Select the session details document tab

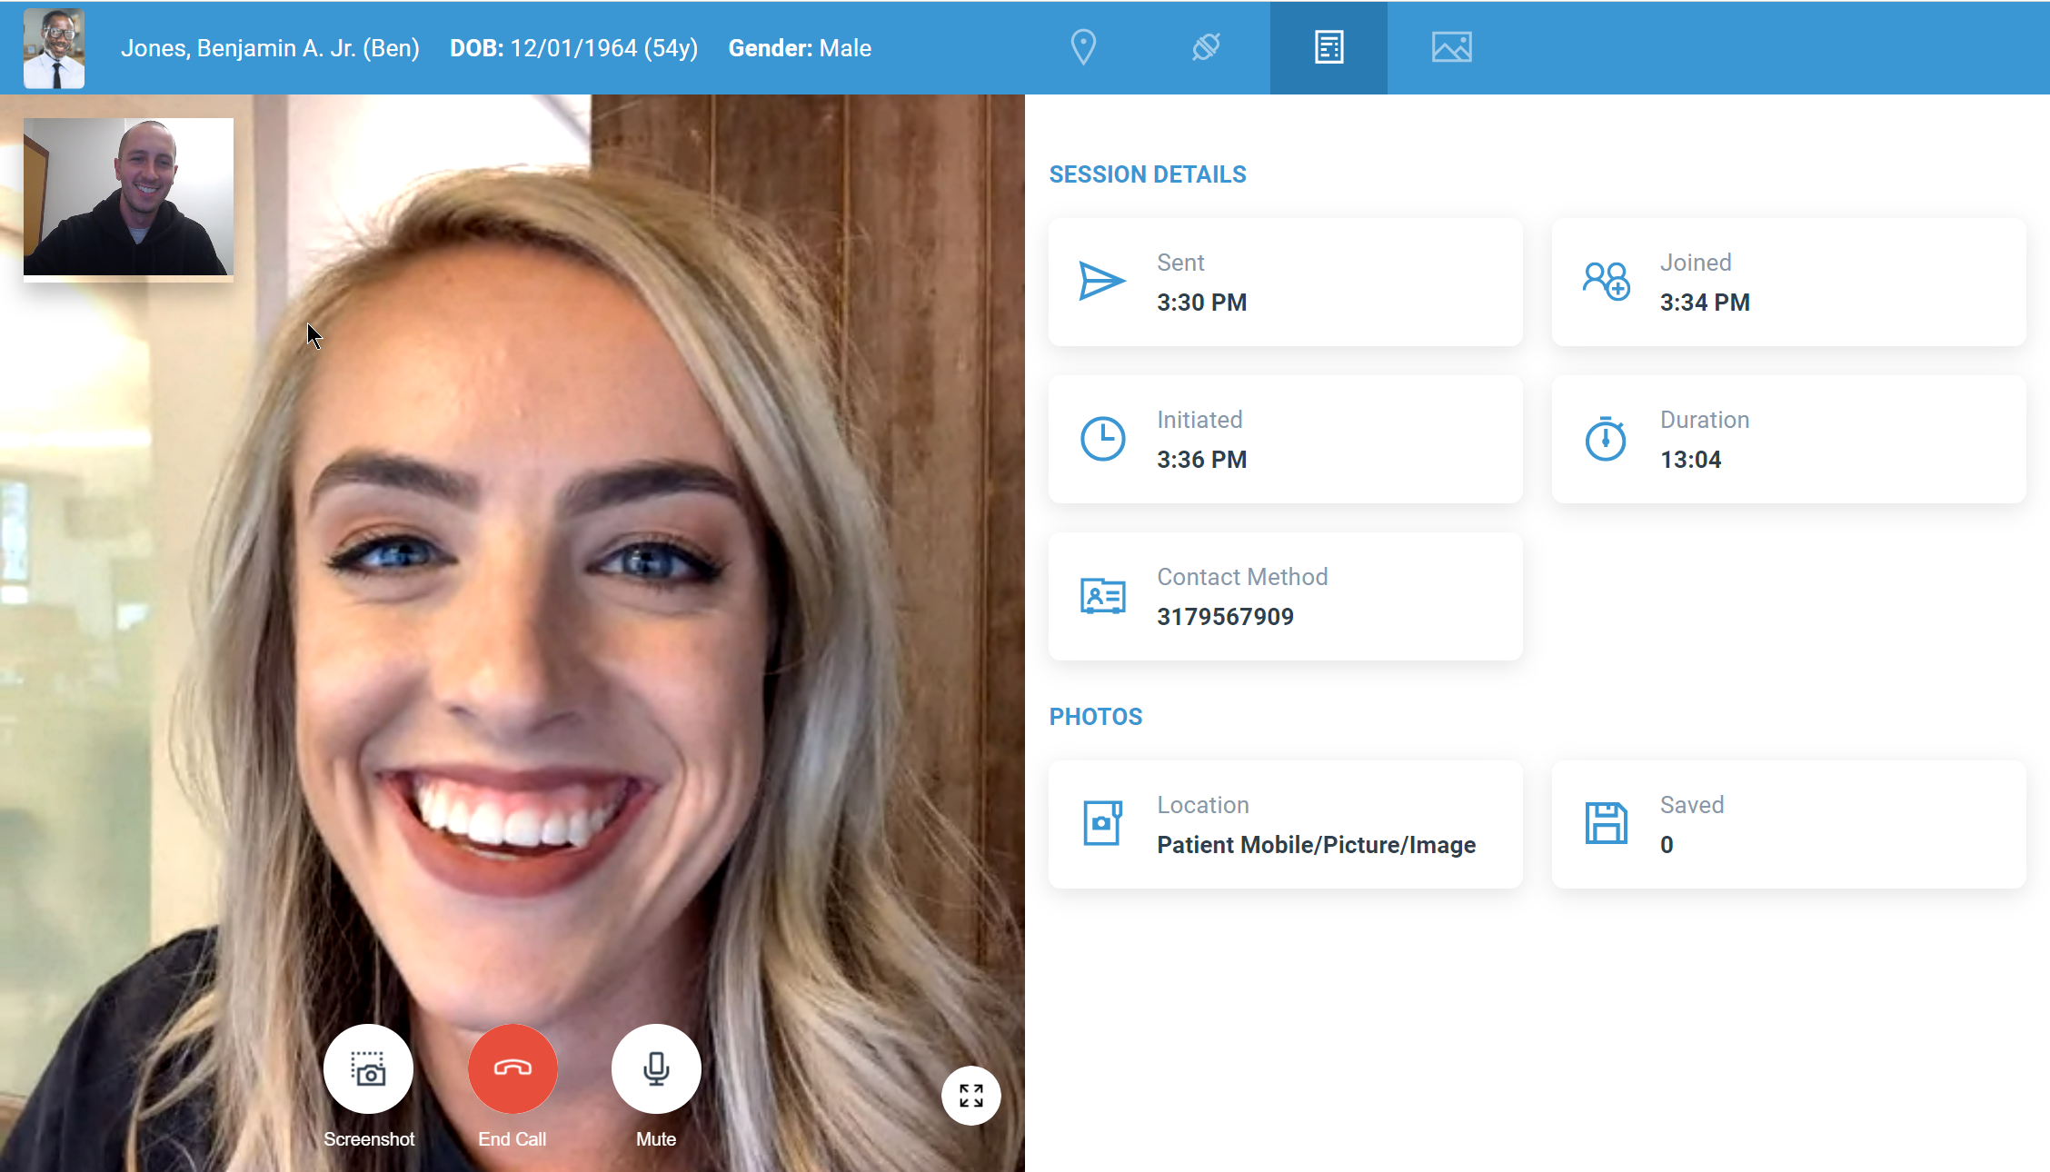(1329, 47)
